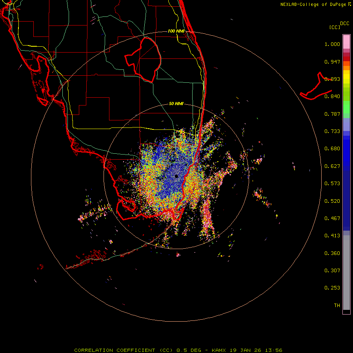
Task: Click the 0.520 color scale label
Action: 332,201
